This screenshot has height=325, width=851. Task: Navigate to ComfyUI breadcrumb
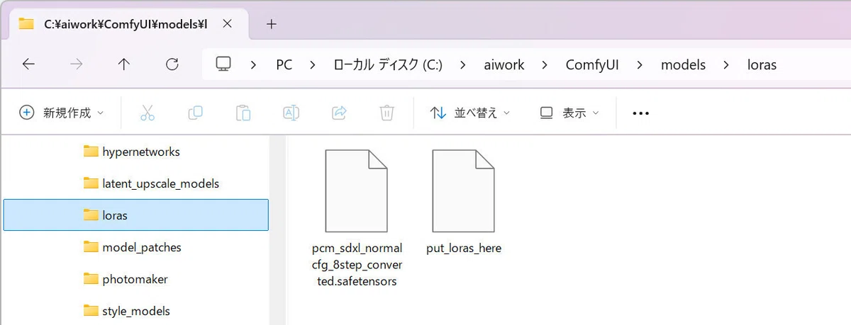(592, 65)
